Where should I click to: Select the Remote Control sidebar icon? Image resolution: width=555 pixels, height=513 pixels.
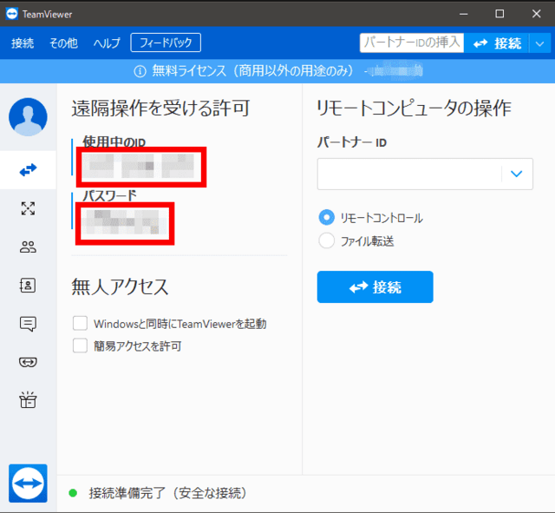[x=28, y=170]
